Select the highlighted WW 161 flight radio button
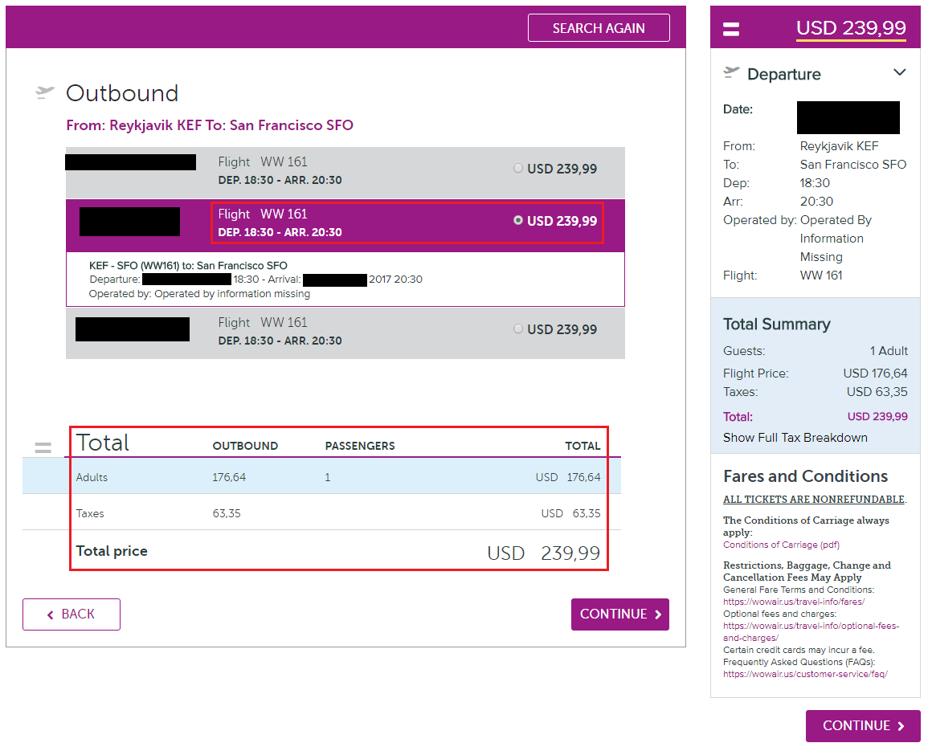Viewport: 928px width, 747px height. 518,220
